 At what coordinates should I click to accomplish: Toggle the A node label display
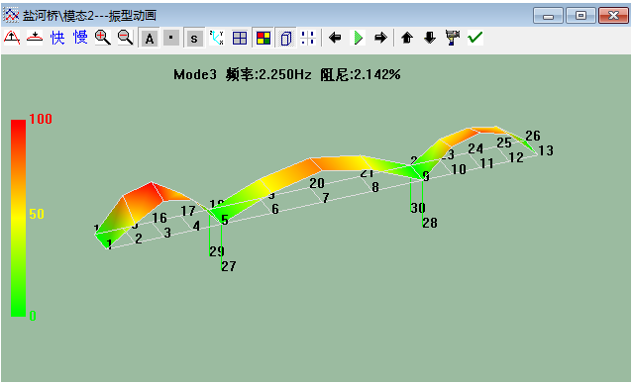[x=150, y=38]
